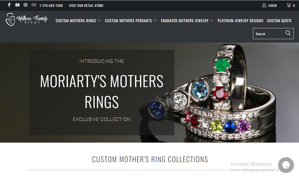Screen dimensions: 299x178
Task: Click the email envelope icon
Action: (34, 5)
